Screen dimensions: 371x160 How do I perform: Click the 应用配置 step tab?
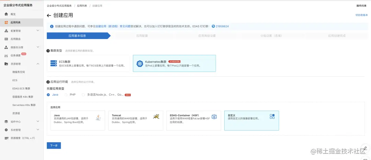142,36
